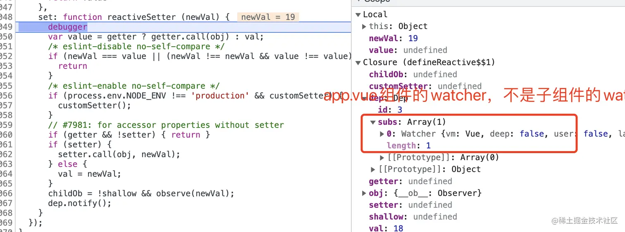
Task: Toggle breakpoint at gutter of 'val = newVal;' line
Action: pos(7,174)
